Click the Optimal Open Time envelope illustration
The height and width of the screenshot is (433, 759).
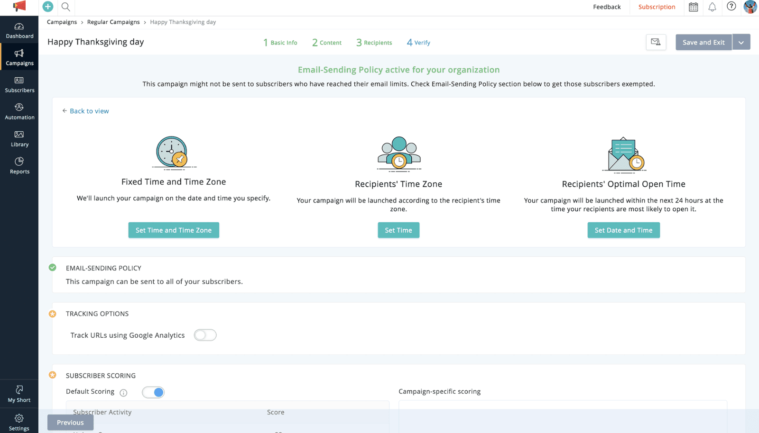click(624, 154)
